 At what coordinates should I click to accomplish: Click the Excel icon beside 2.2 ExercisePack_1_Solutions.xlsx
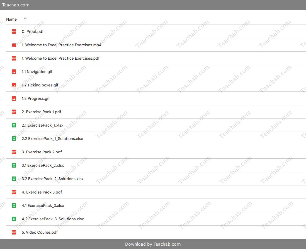(x=14, y=139)
